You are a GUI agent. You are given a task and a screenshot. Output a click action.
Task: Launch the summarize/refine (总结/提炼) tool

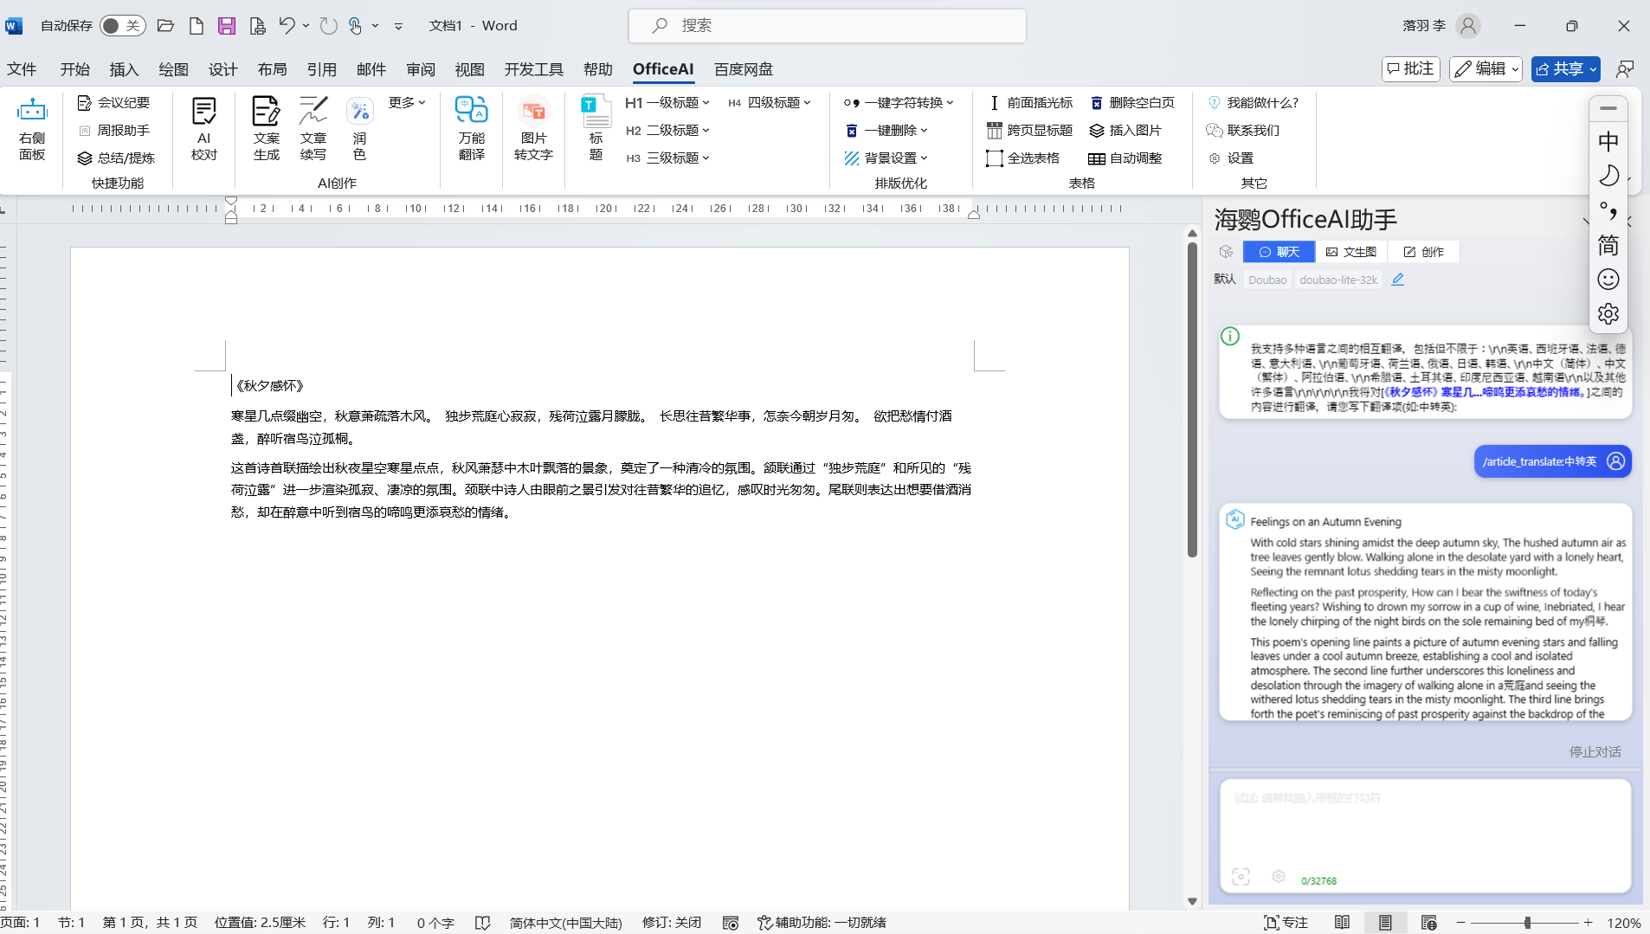[116, 158]
